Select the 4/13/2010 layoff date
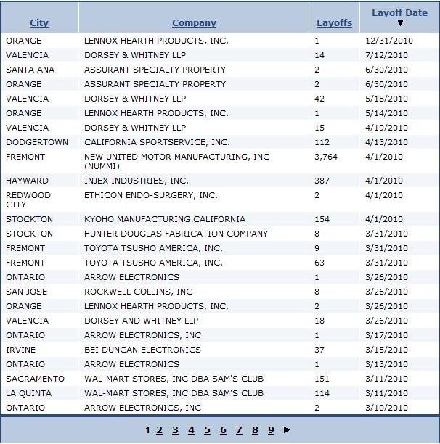Viewport: 440px width, 444px height. (386, 142)
